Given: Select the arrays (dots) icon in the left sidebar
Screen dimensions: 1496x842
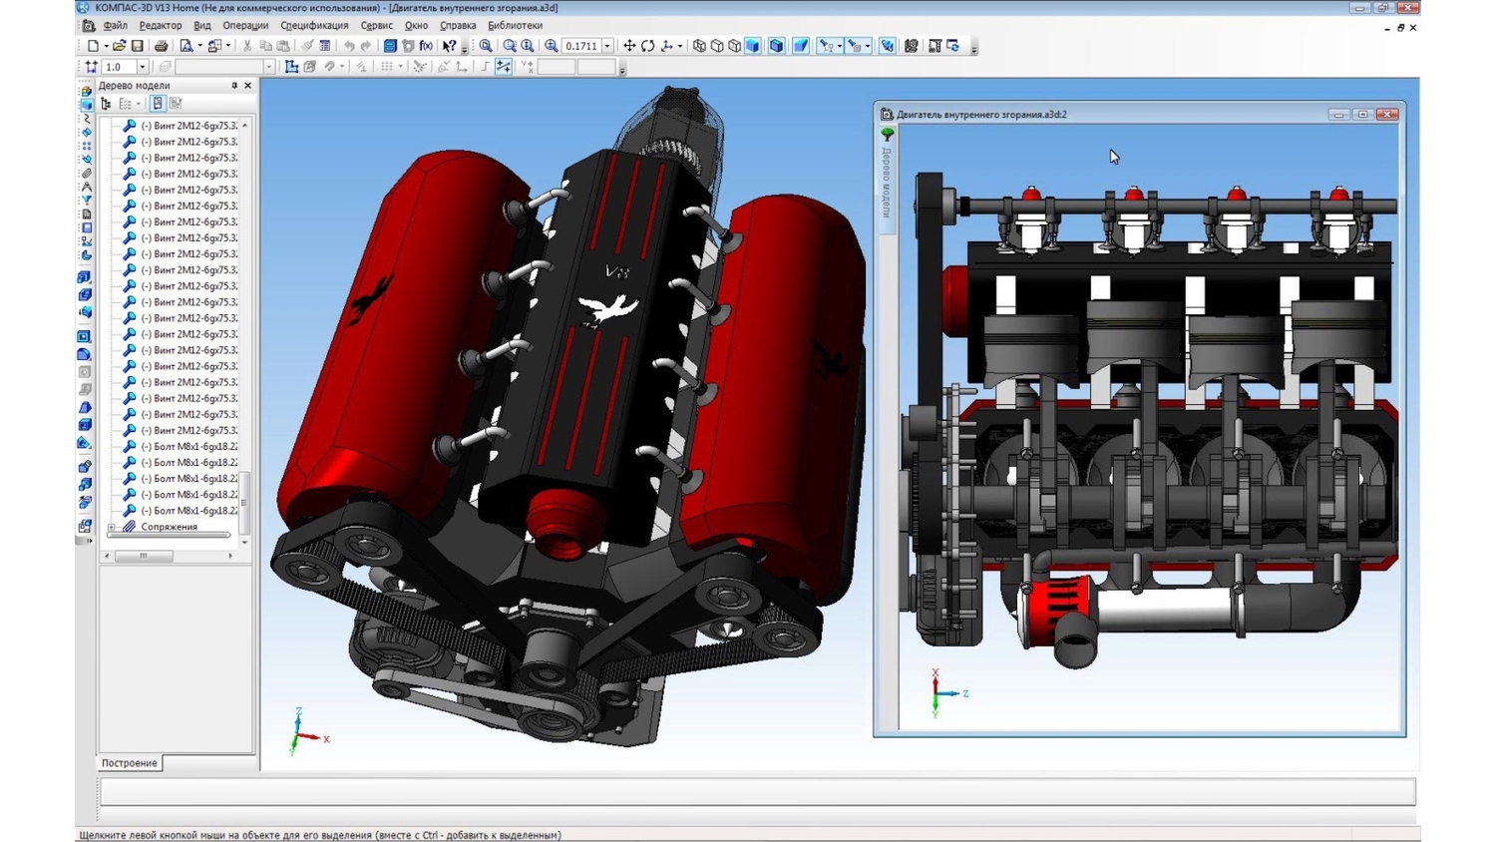Looking at the screenshot, I should click(87, 146).
